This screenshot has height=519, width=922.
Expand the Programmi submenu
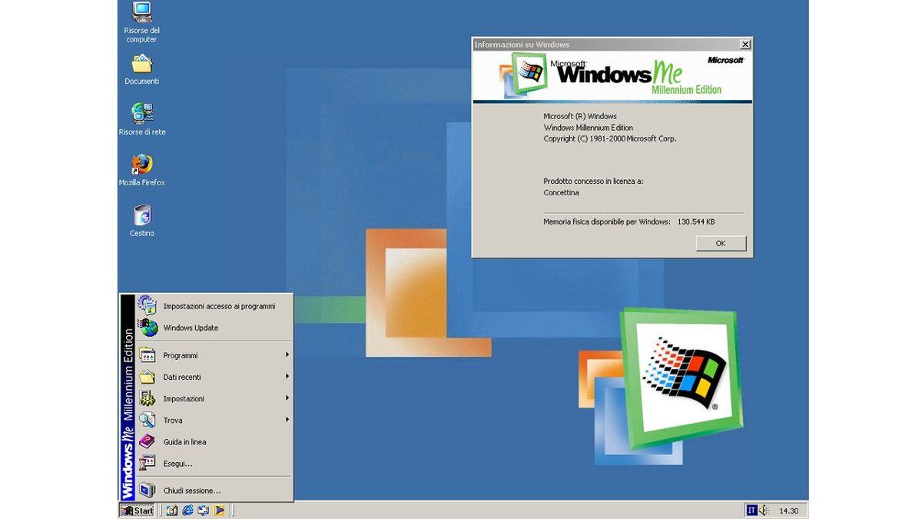tap(182, 355)
